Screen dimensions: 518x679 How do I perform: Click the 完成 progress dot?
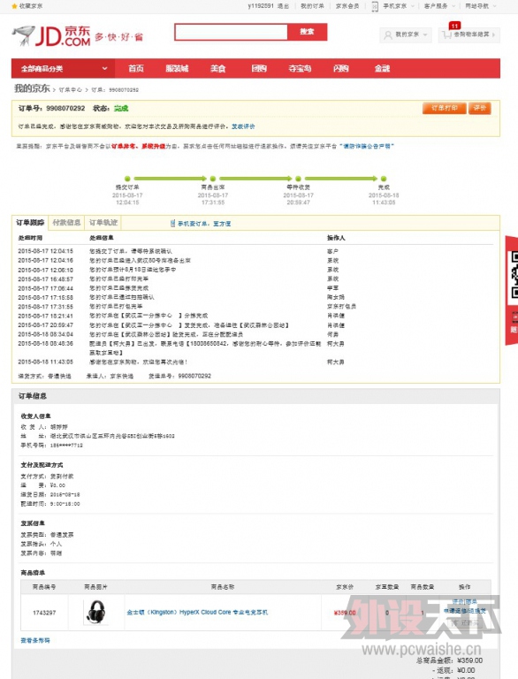(384, 179)
